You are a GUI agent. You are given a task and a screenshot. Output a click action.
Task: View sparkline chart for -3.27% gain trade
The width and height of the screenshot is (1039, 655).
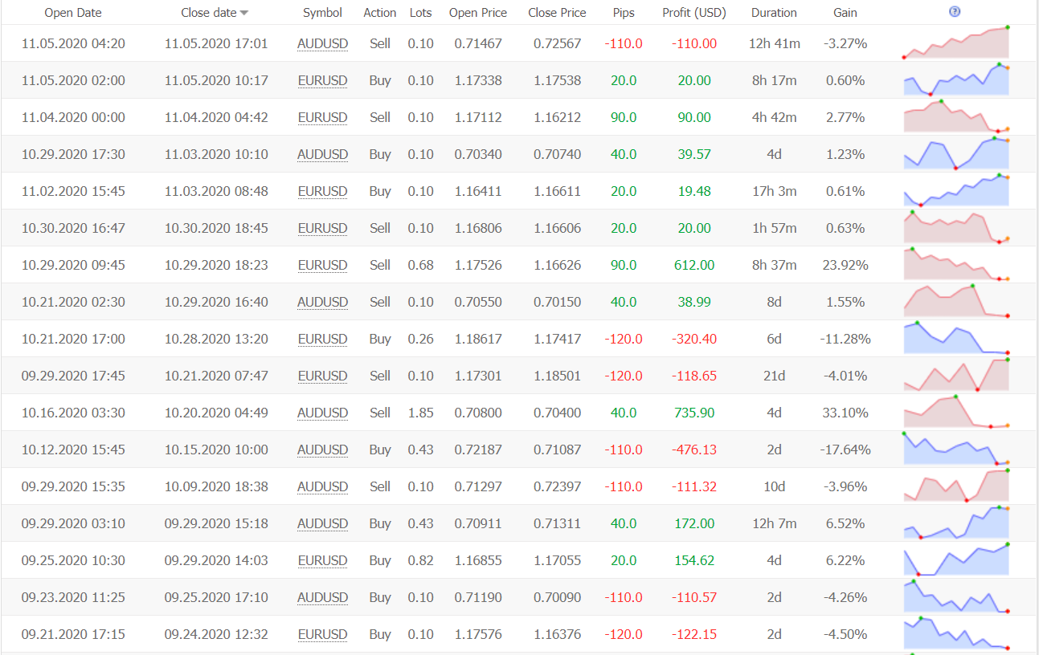pyautogui.click(x=955, y=43)
